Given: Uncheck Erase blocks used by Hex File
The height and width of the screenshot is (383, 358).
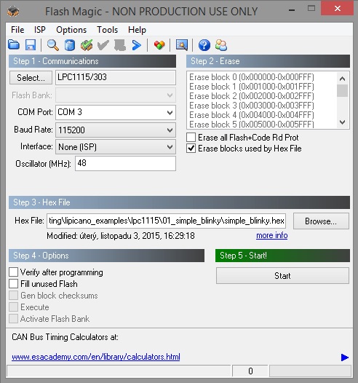Looking at the screenshot, I should point(191,149).
